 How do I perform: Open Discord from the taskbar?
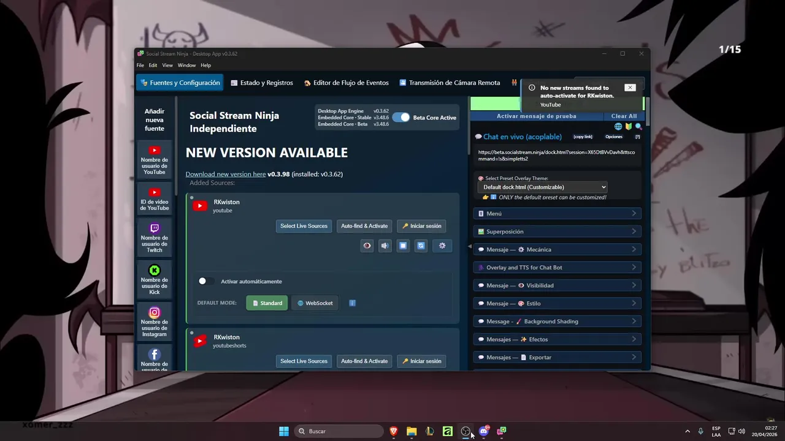point(484,431)
